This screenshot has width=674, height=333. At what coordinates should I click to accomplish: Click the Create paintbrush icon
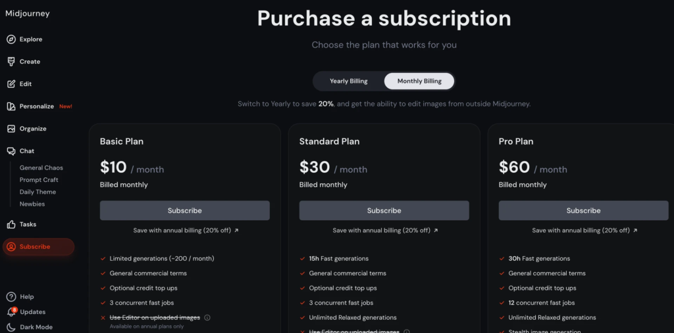pos(11,62)
